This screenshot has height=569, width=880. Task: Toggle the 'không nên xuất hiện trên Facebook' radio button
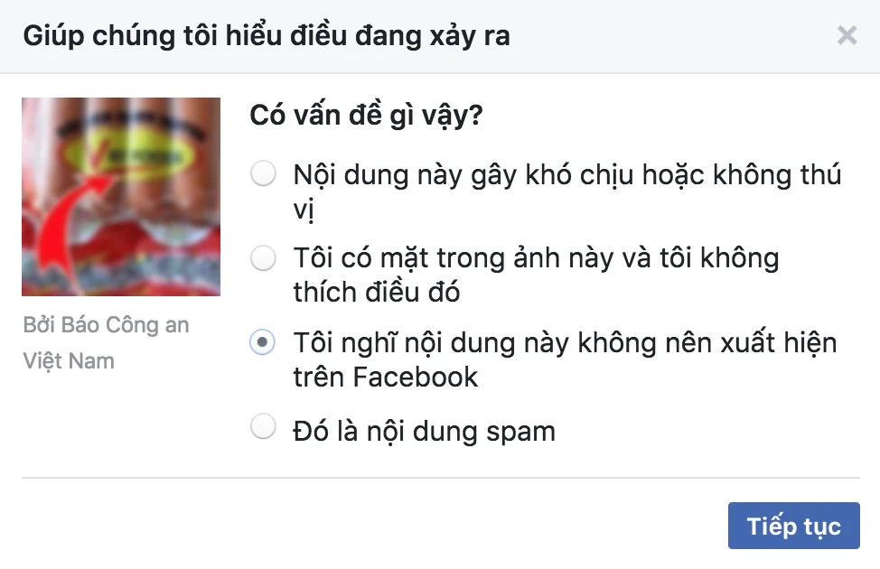click(x=263, y=341)
